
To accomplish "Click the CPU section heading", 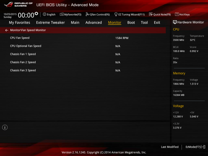I will tap(176, 29).
